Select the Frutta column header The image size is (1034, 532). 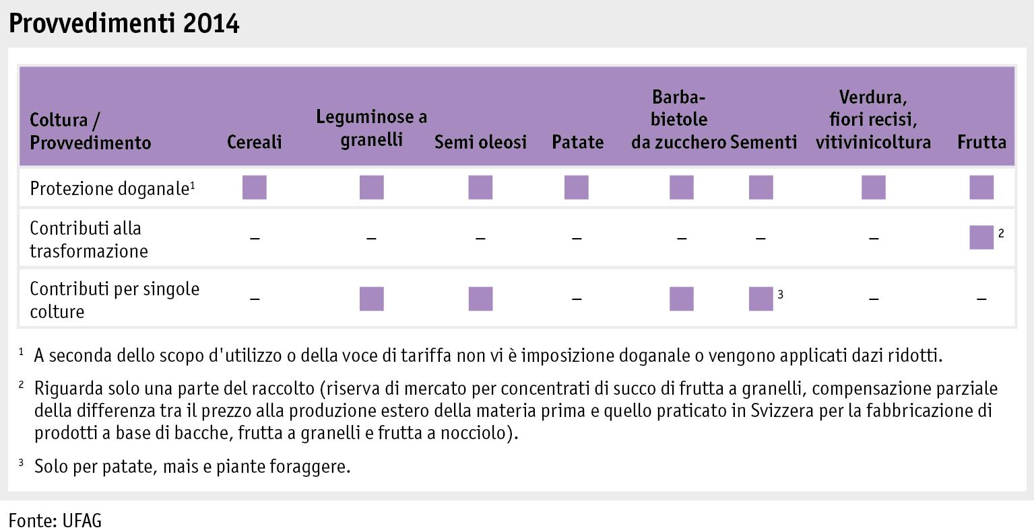coord(981,143)
